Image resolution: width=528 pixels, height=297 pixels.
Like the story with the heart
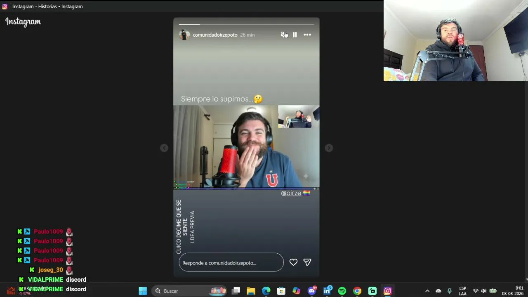[x=293, y=262]
